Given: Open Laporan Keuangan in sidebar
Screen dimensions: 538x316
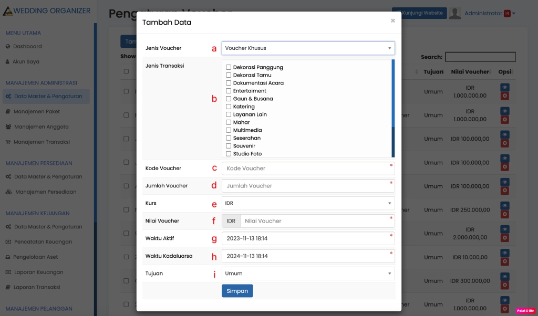Looking at the screenshot, I should point(38,272).
